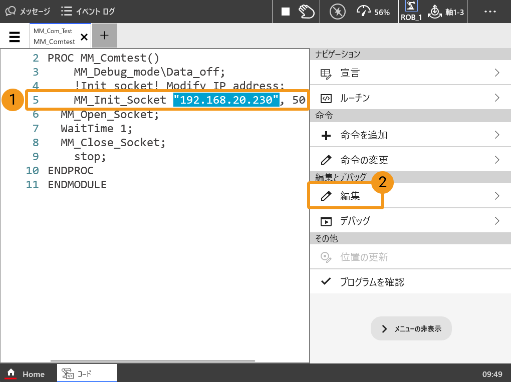The image size is (511, 382).
Task: Select the !Init socket comment line
Action: point(179,86)
